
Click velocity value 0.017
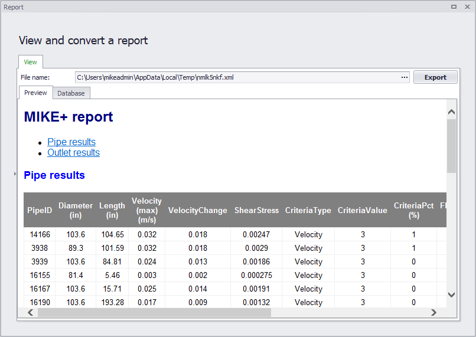coord(147,302)
